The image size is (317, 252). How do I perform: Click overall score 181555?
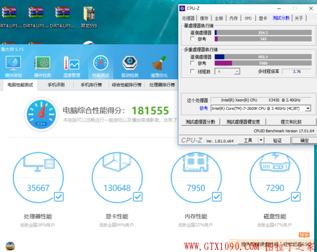(150, 110)
